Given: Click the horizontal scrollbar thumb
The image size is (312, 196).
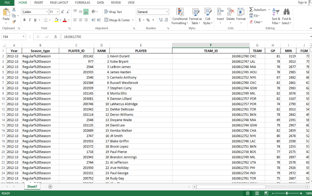Looking at the screenshot, I should pos(231,187).
